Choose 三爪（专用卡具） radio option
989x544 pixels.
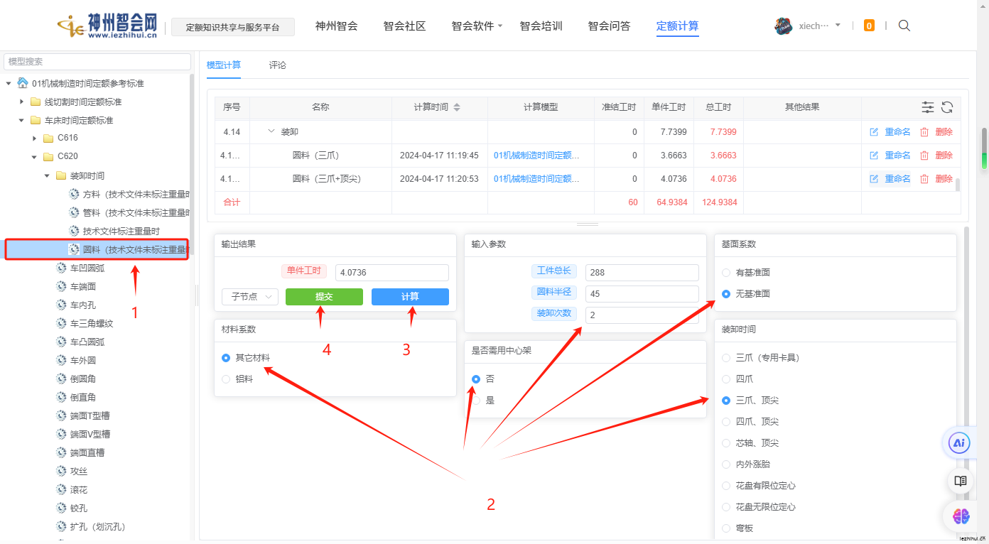(x=726, y=358)
